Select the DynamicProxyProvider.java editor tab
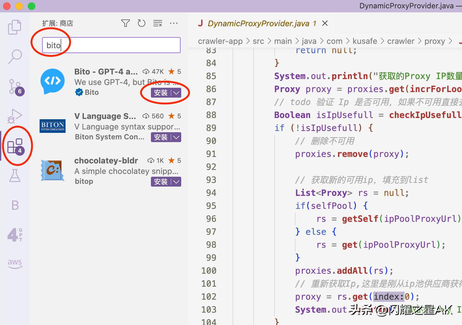 [x=258, y=23]
